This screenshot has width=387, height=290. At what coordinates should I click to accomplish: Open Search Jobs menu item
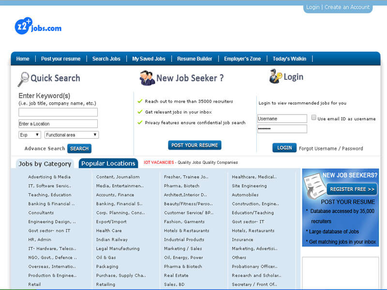(106, 58)
